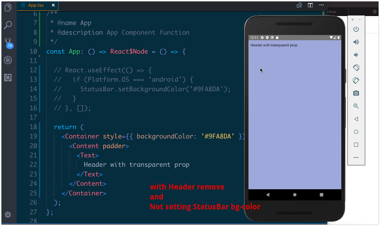Increase volume with emulator volume up icon
Image resolution: width=380 pixels, height=226 pixels.
point(356,42)
